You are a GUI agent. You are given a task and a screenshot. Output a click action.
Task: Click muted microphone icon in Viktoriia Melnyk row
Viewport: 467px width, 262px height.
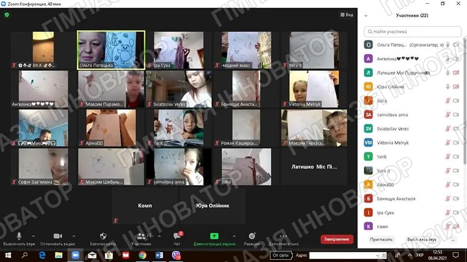[x=448, y=143]
